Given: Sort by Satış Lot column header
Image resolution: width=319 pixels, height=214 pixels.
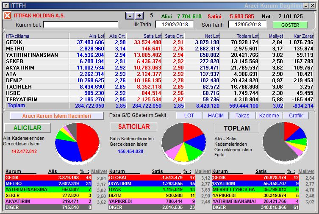Looking at the screenshot, I should click(x=144, y=36).
